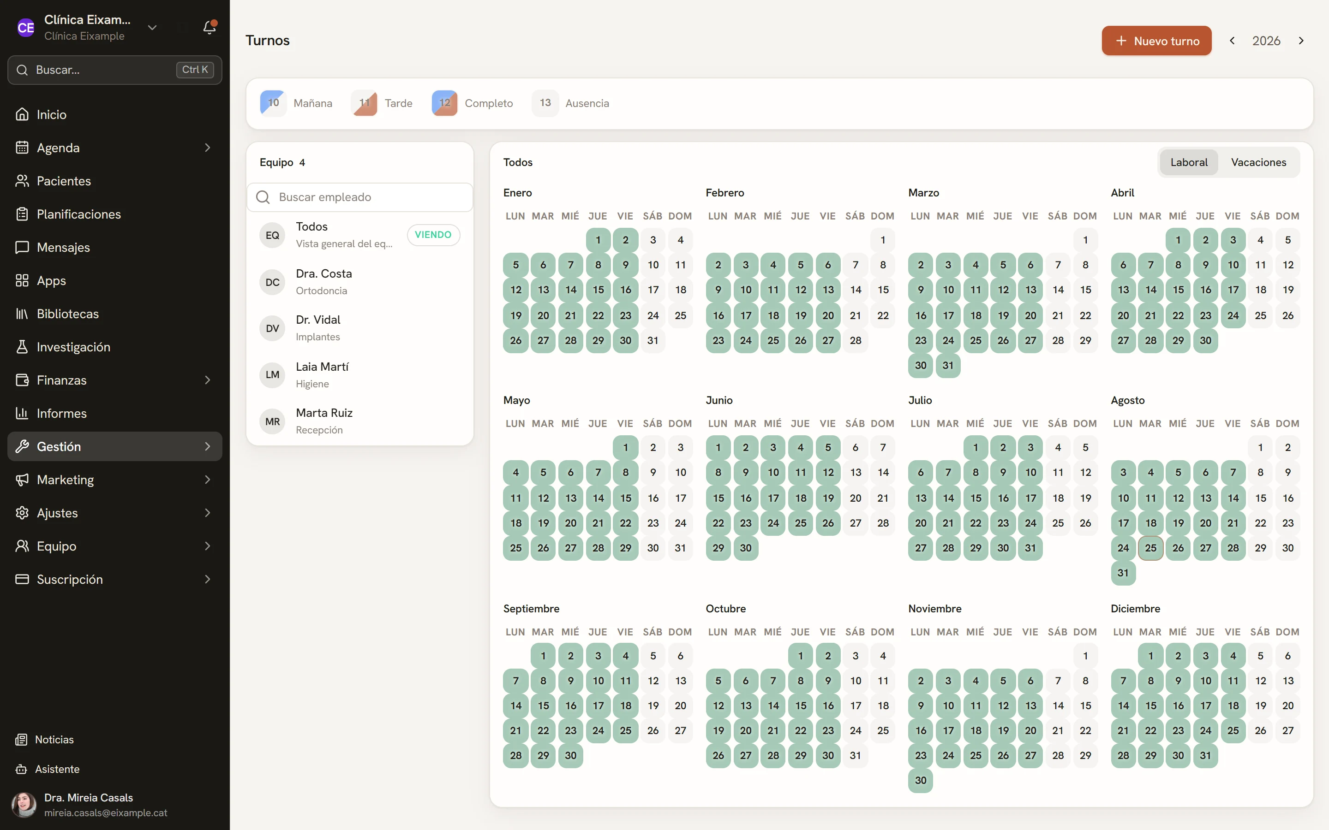Click the Mañana shift color swatch
The height and width of the screenshot is (830, 1329).
[273, 103]
